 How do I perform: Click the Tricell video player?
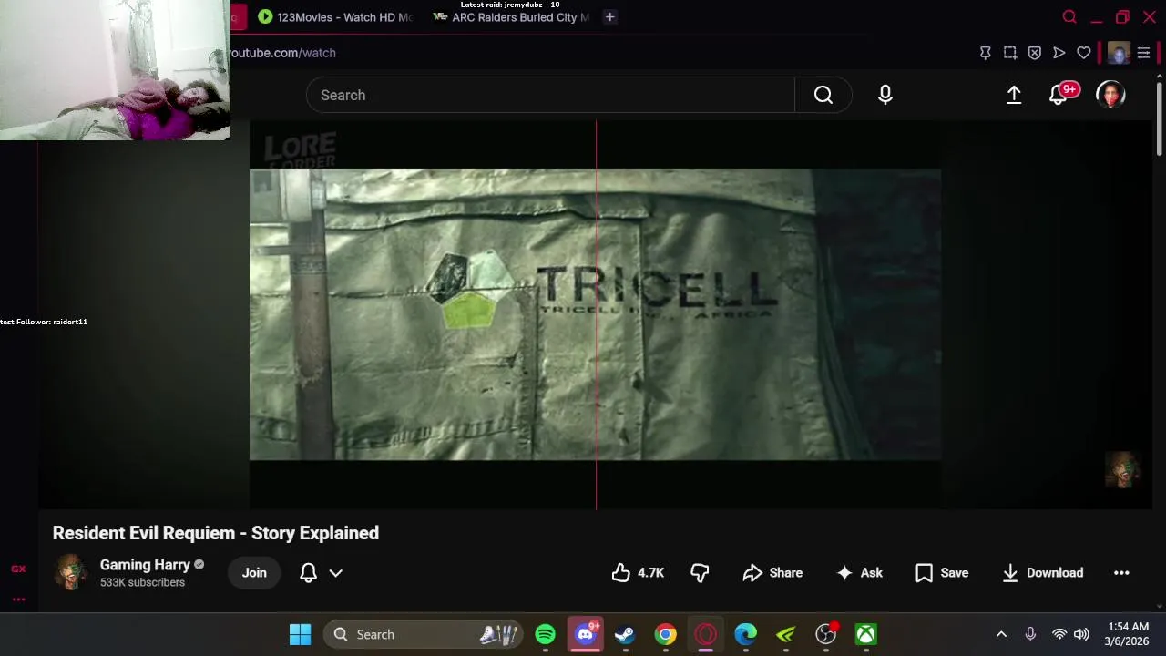point(595,314)
